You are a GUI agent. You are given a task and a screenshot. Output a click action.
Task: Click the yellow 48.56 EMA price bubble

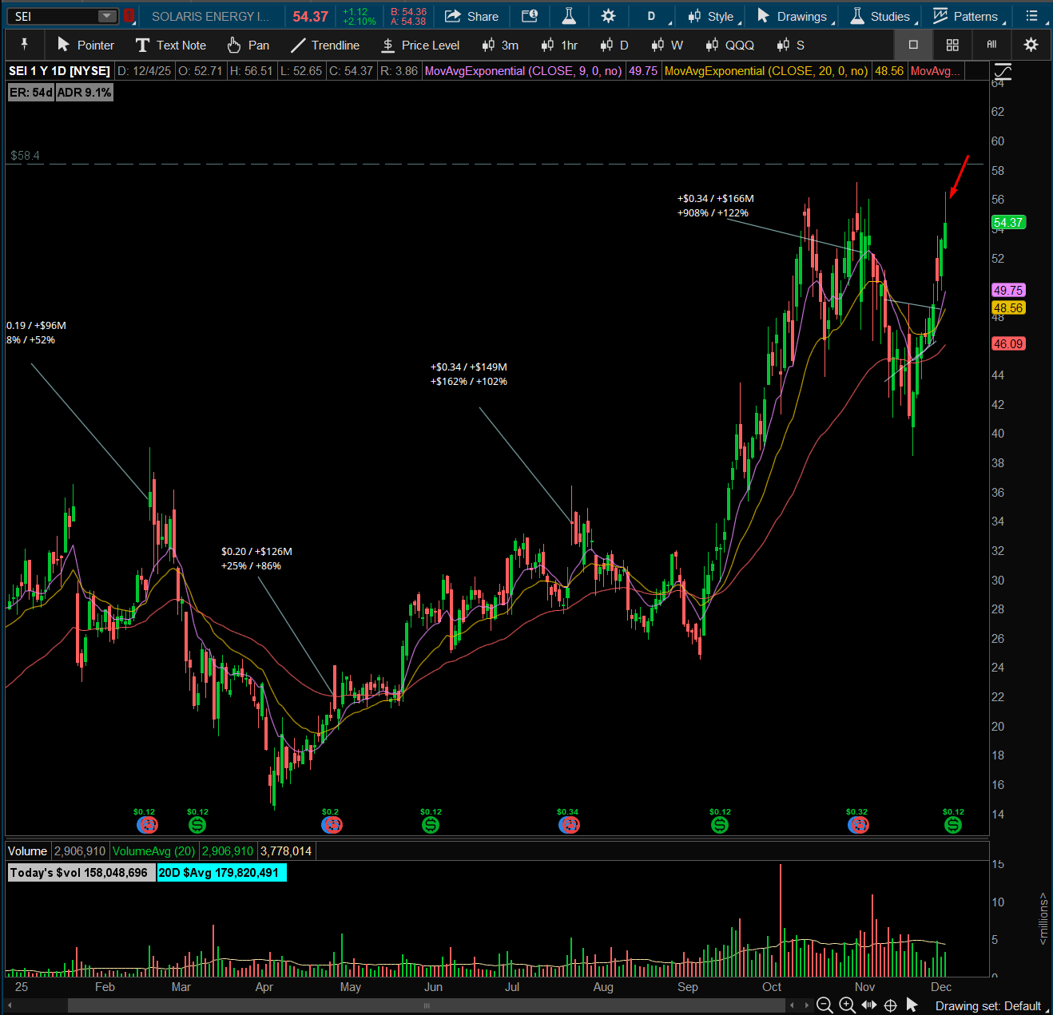(x=1008, y=308)
